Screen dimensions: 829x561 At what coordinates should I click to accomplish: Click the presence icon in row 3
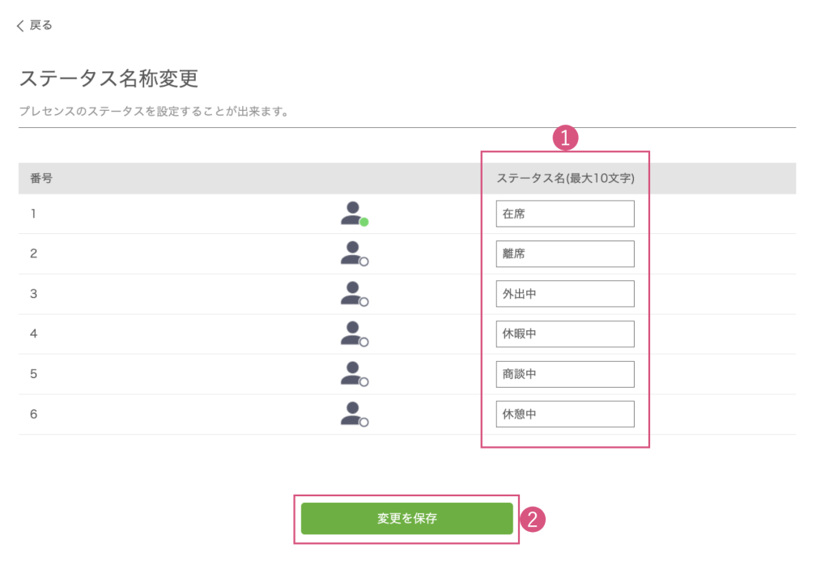354,294
